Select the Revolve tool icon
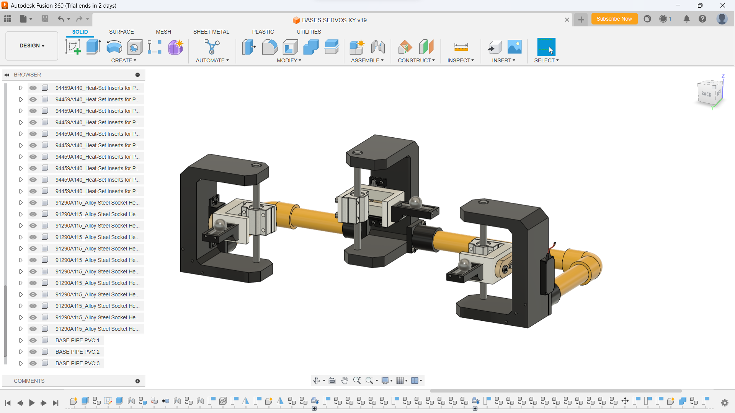The width and height of the screenshot is (735, 413). tap(114, 47)
